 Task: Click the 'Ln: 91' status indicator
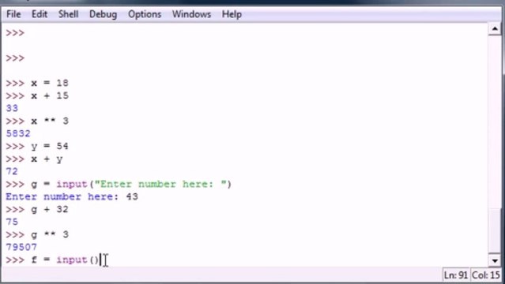point(456,275)
